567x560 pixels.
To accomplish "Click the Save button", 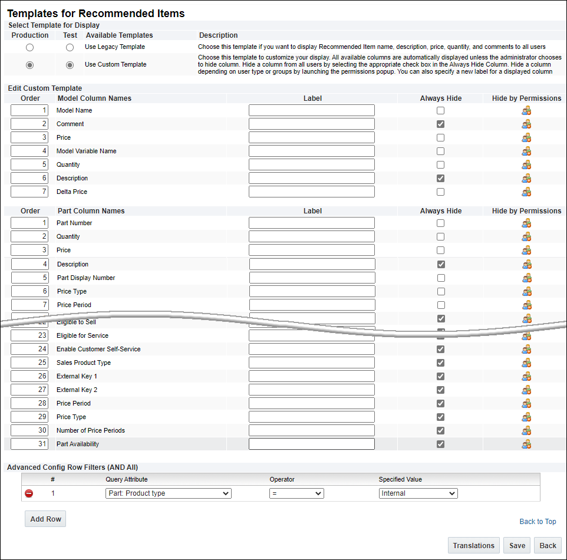I will (x=517, y=545).
